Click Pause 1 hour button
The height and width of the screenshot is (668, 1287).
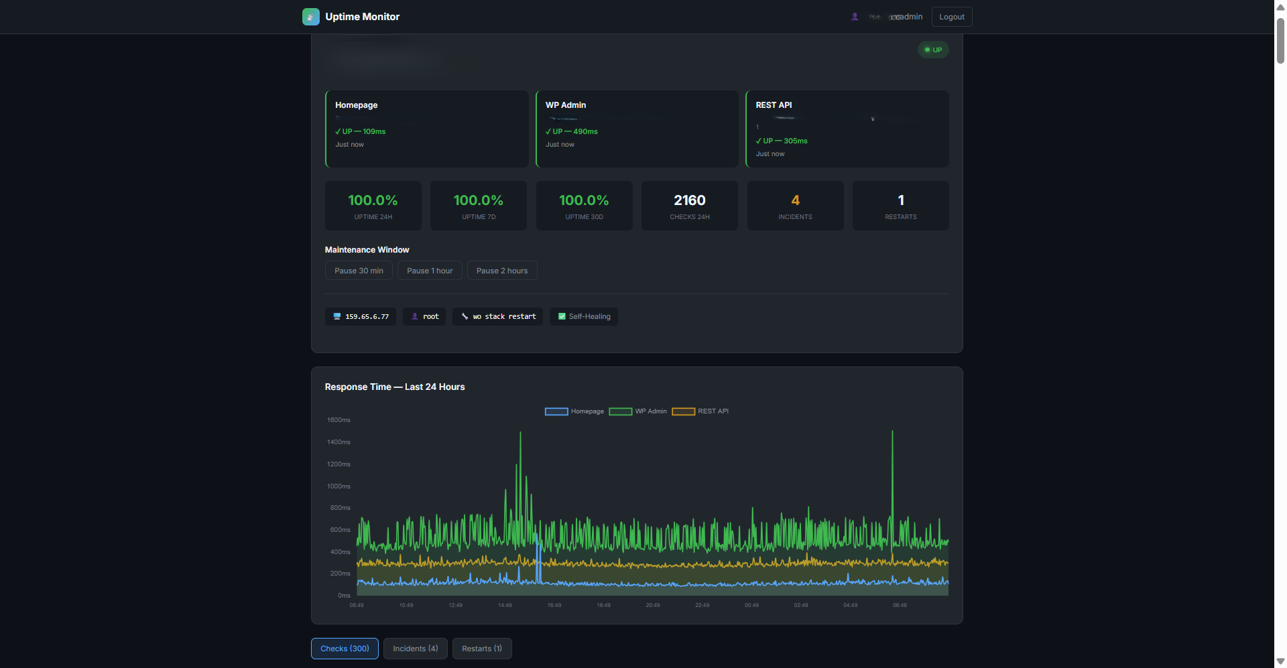click(x=430, y=271)
